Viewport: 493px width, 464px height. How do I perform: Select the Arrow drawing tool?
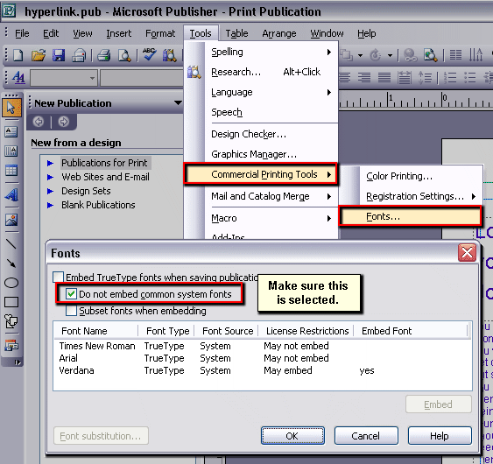(11, 264)
